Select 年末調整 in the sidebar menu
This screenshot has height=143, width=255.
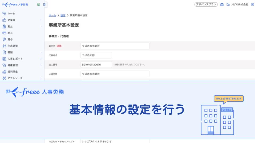point(13,46)
